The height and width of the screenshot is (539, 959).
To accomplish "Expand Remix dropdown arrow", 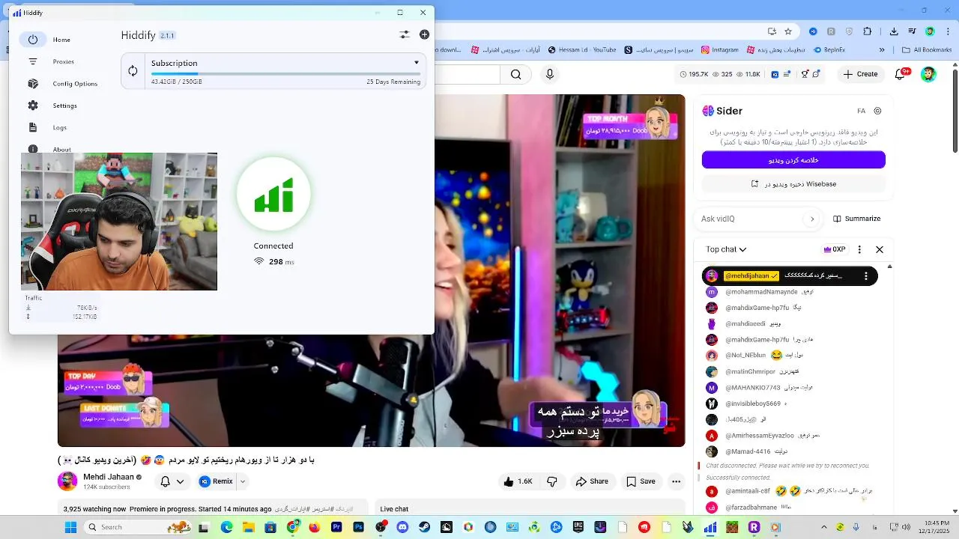I will (242, 481).
